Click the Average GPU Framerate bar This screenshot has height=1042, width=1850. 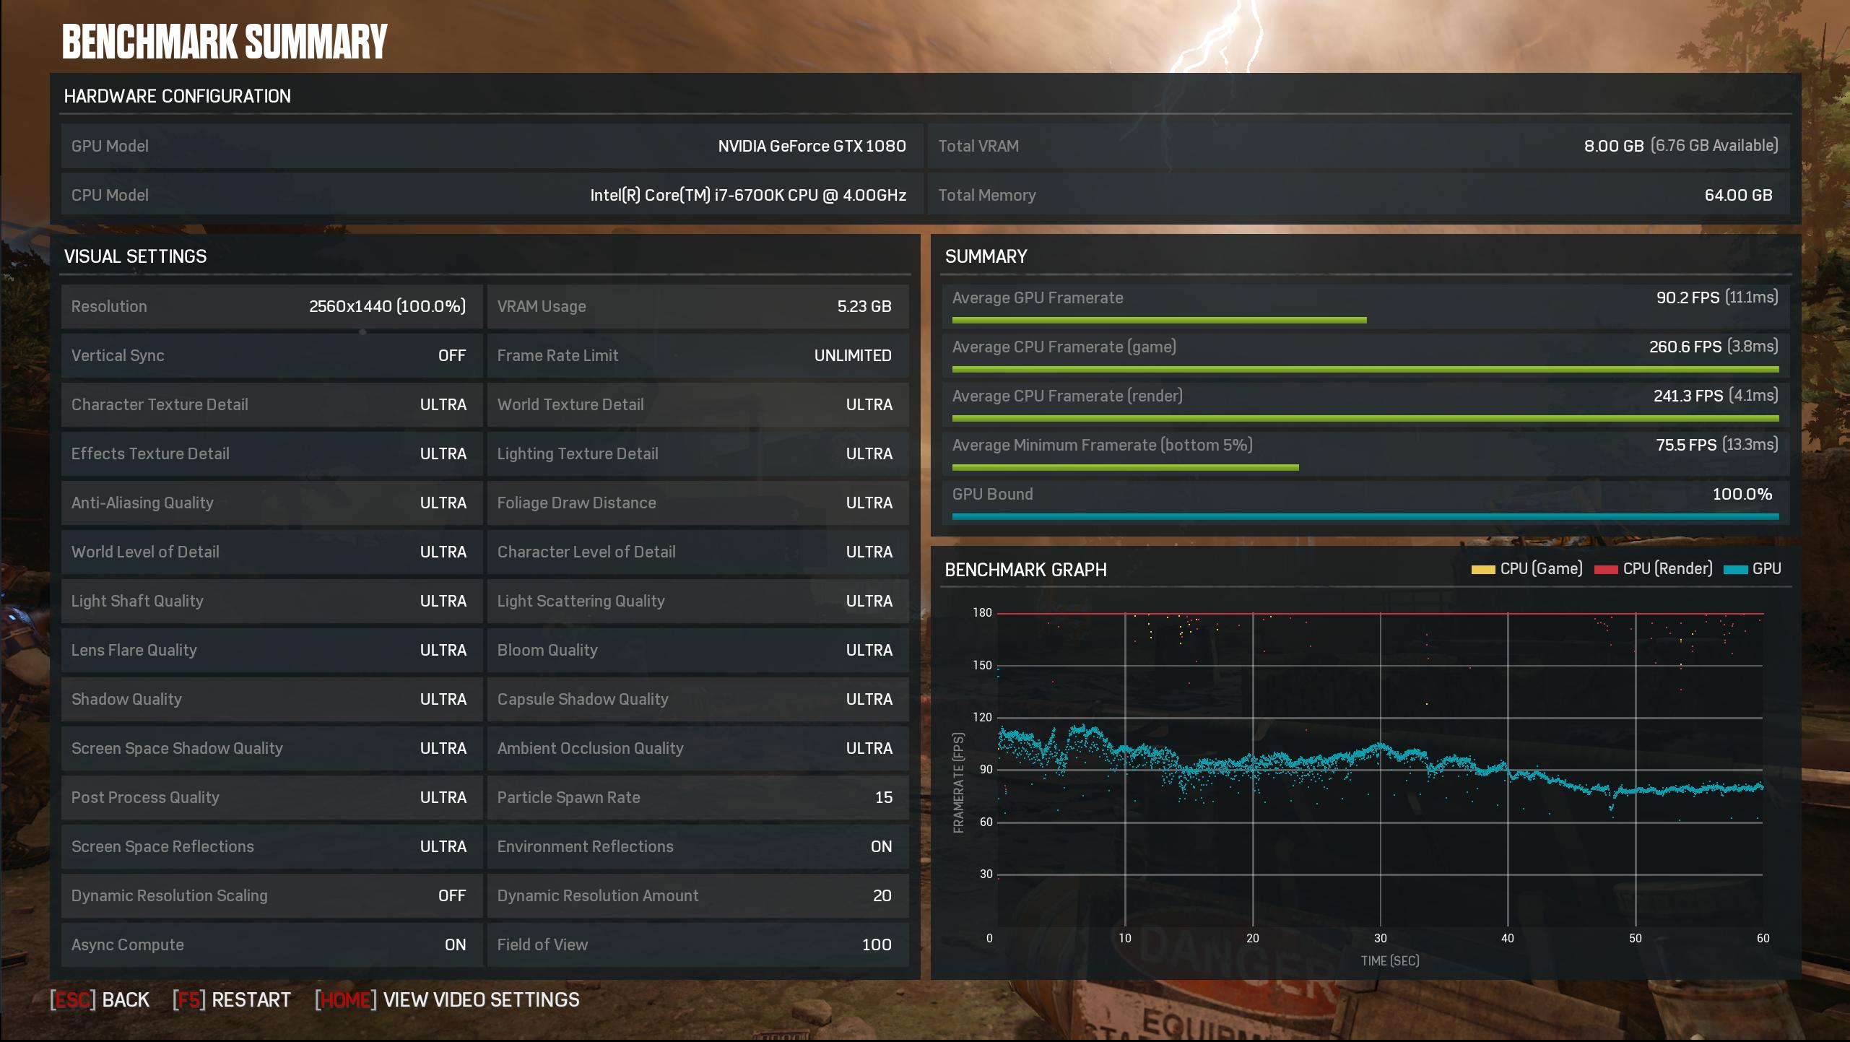[1158, 320]
